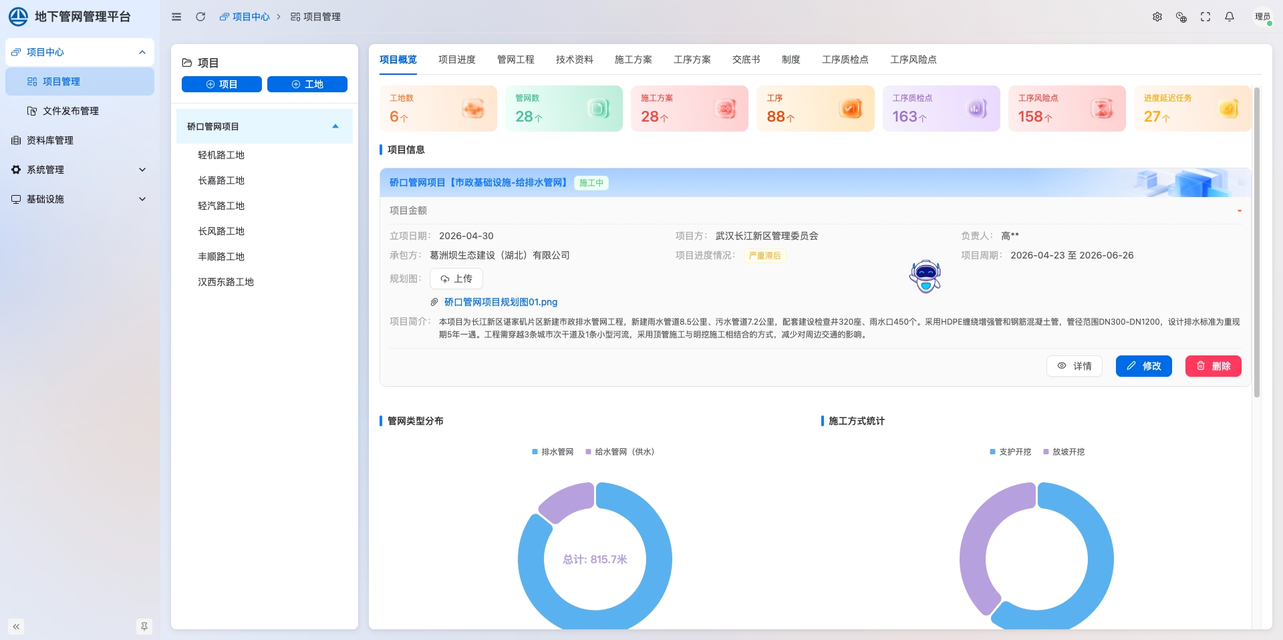Screen dimensions: 1283x640
Task: Add a new 项目 with the blue button
Action: [222, 84]
